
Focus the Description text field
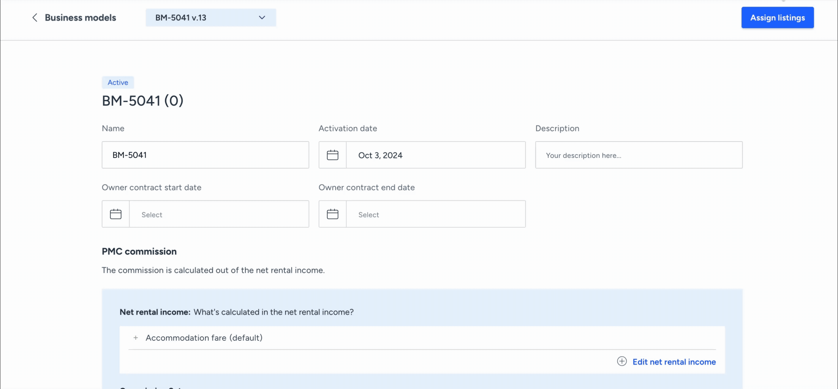(638, 155)
